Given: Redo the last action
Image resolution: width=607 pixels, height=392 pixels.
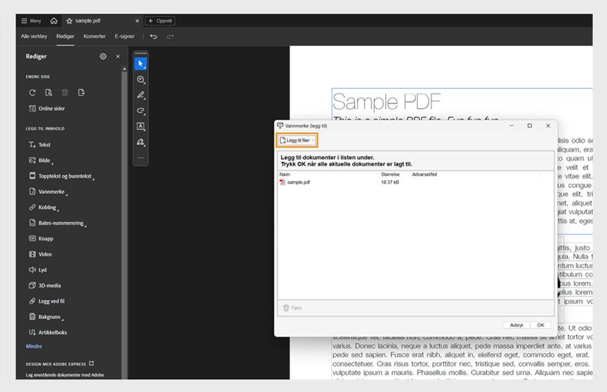Looking at the screenshot, I should pyautogui.click(x=170, y=36).
